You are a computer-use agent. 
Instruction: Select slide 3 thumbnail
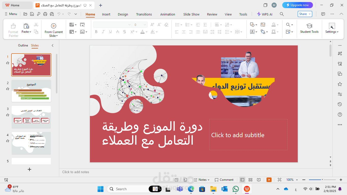pyautogui.click(x=31, y=117)
